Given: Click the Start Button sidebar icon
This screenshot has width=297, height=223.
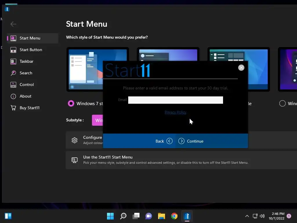Looking at the screenshot, I should (13, 50).
